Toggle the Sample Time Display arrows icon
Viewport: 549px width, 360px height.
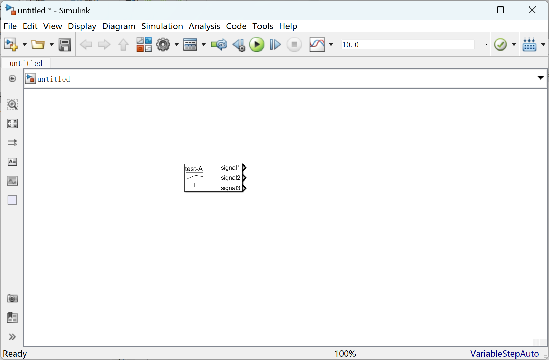tap(12, 143)
